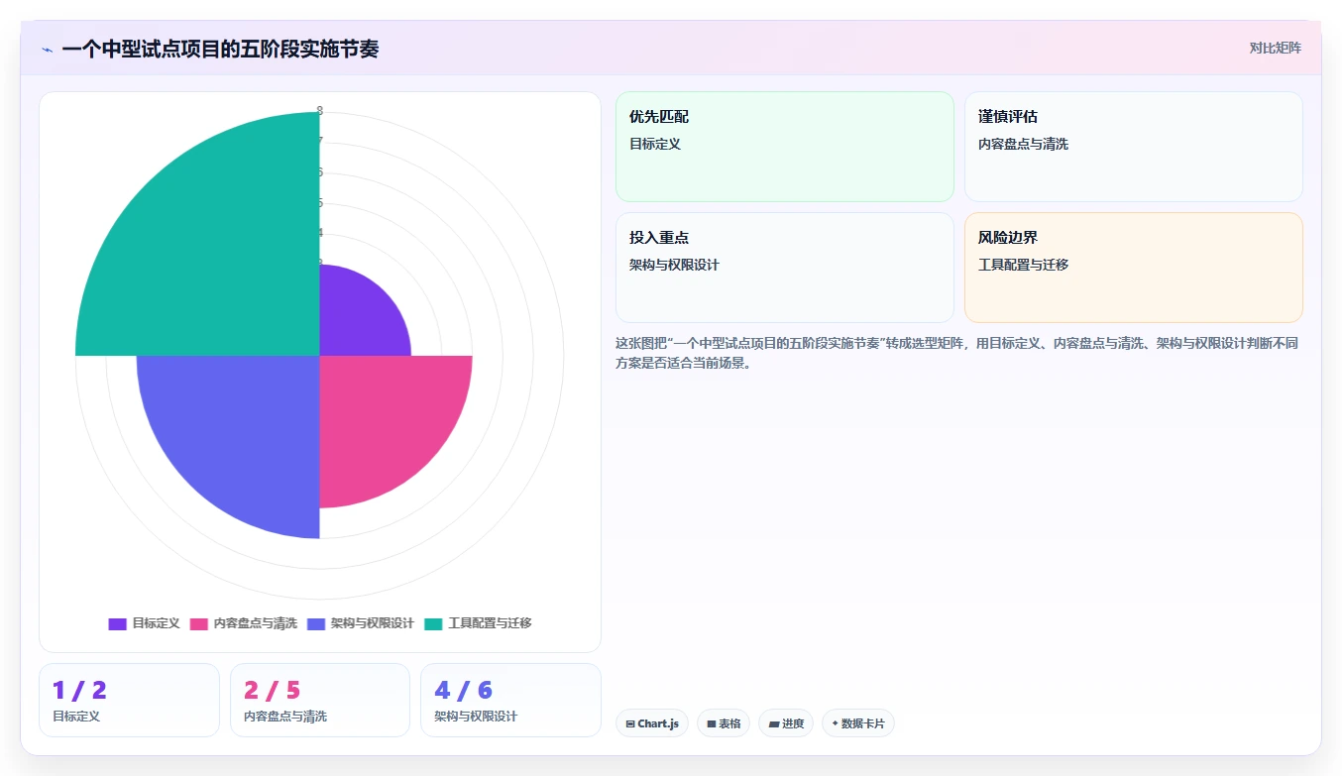Click the 数据卡片 diamond icon
The width and height of the screenshot is (1342, 776).
click(835, 723)
